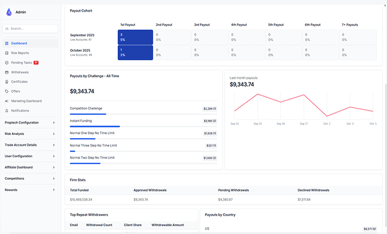387x234 pixels.
Task: Click the Offers tag icon
Action: pyautogui.click(x=7, y=91)
